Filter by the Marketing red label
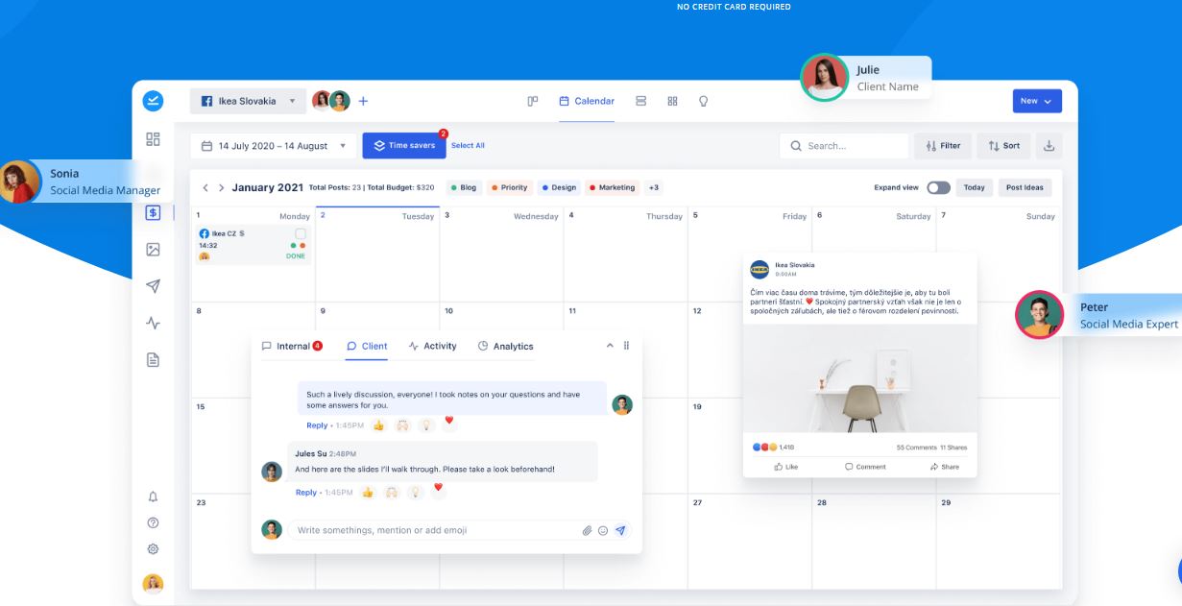The height and width of the screenshot is (606, 1182). (x=612, y=187)
